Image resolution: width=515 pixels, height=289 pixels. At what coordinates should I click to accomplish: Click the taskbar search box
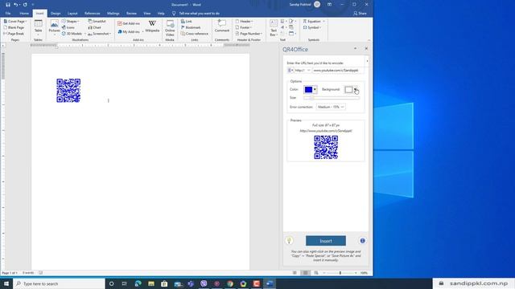(x=59, y=283)
